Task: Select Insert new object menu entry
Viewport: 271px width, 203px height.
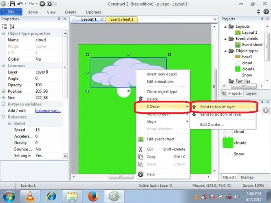Action: tap(162, 74)
